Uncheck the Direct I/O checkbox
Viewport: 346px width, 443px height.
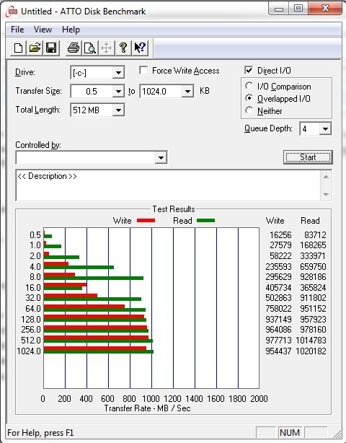(249, 71)
